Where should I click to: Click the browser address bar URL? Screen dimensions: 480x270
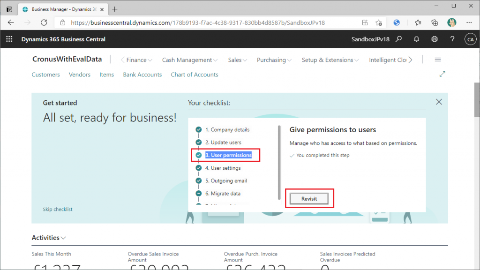(198, 22)
